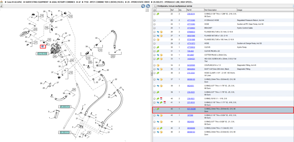Select callout '24' box in the diagram
This screenshot has width=294, height=142.
pyautogui.click(x=74, y=90)
